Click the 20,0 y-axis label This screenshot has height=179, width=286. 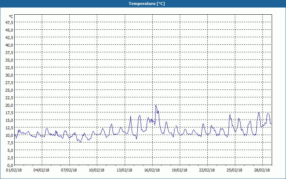point(10,105)
